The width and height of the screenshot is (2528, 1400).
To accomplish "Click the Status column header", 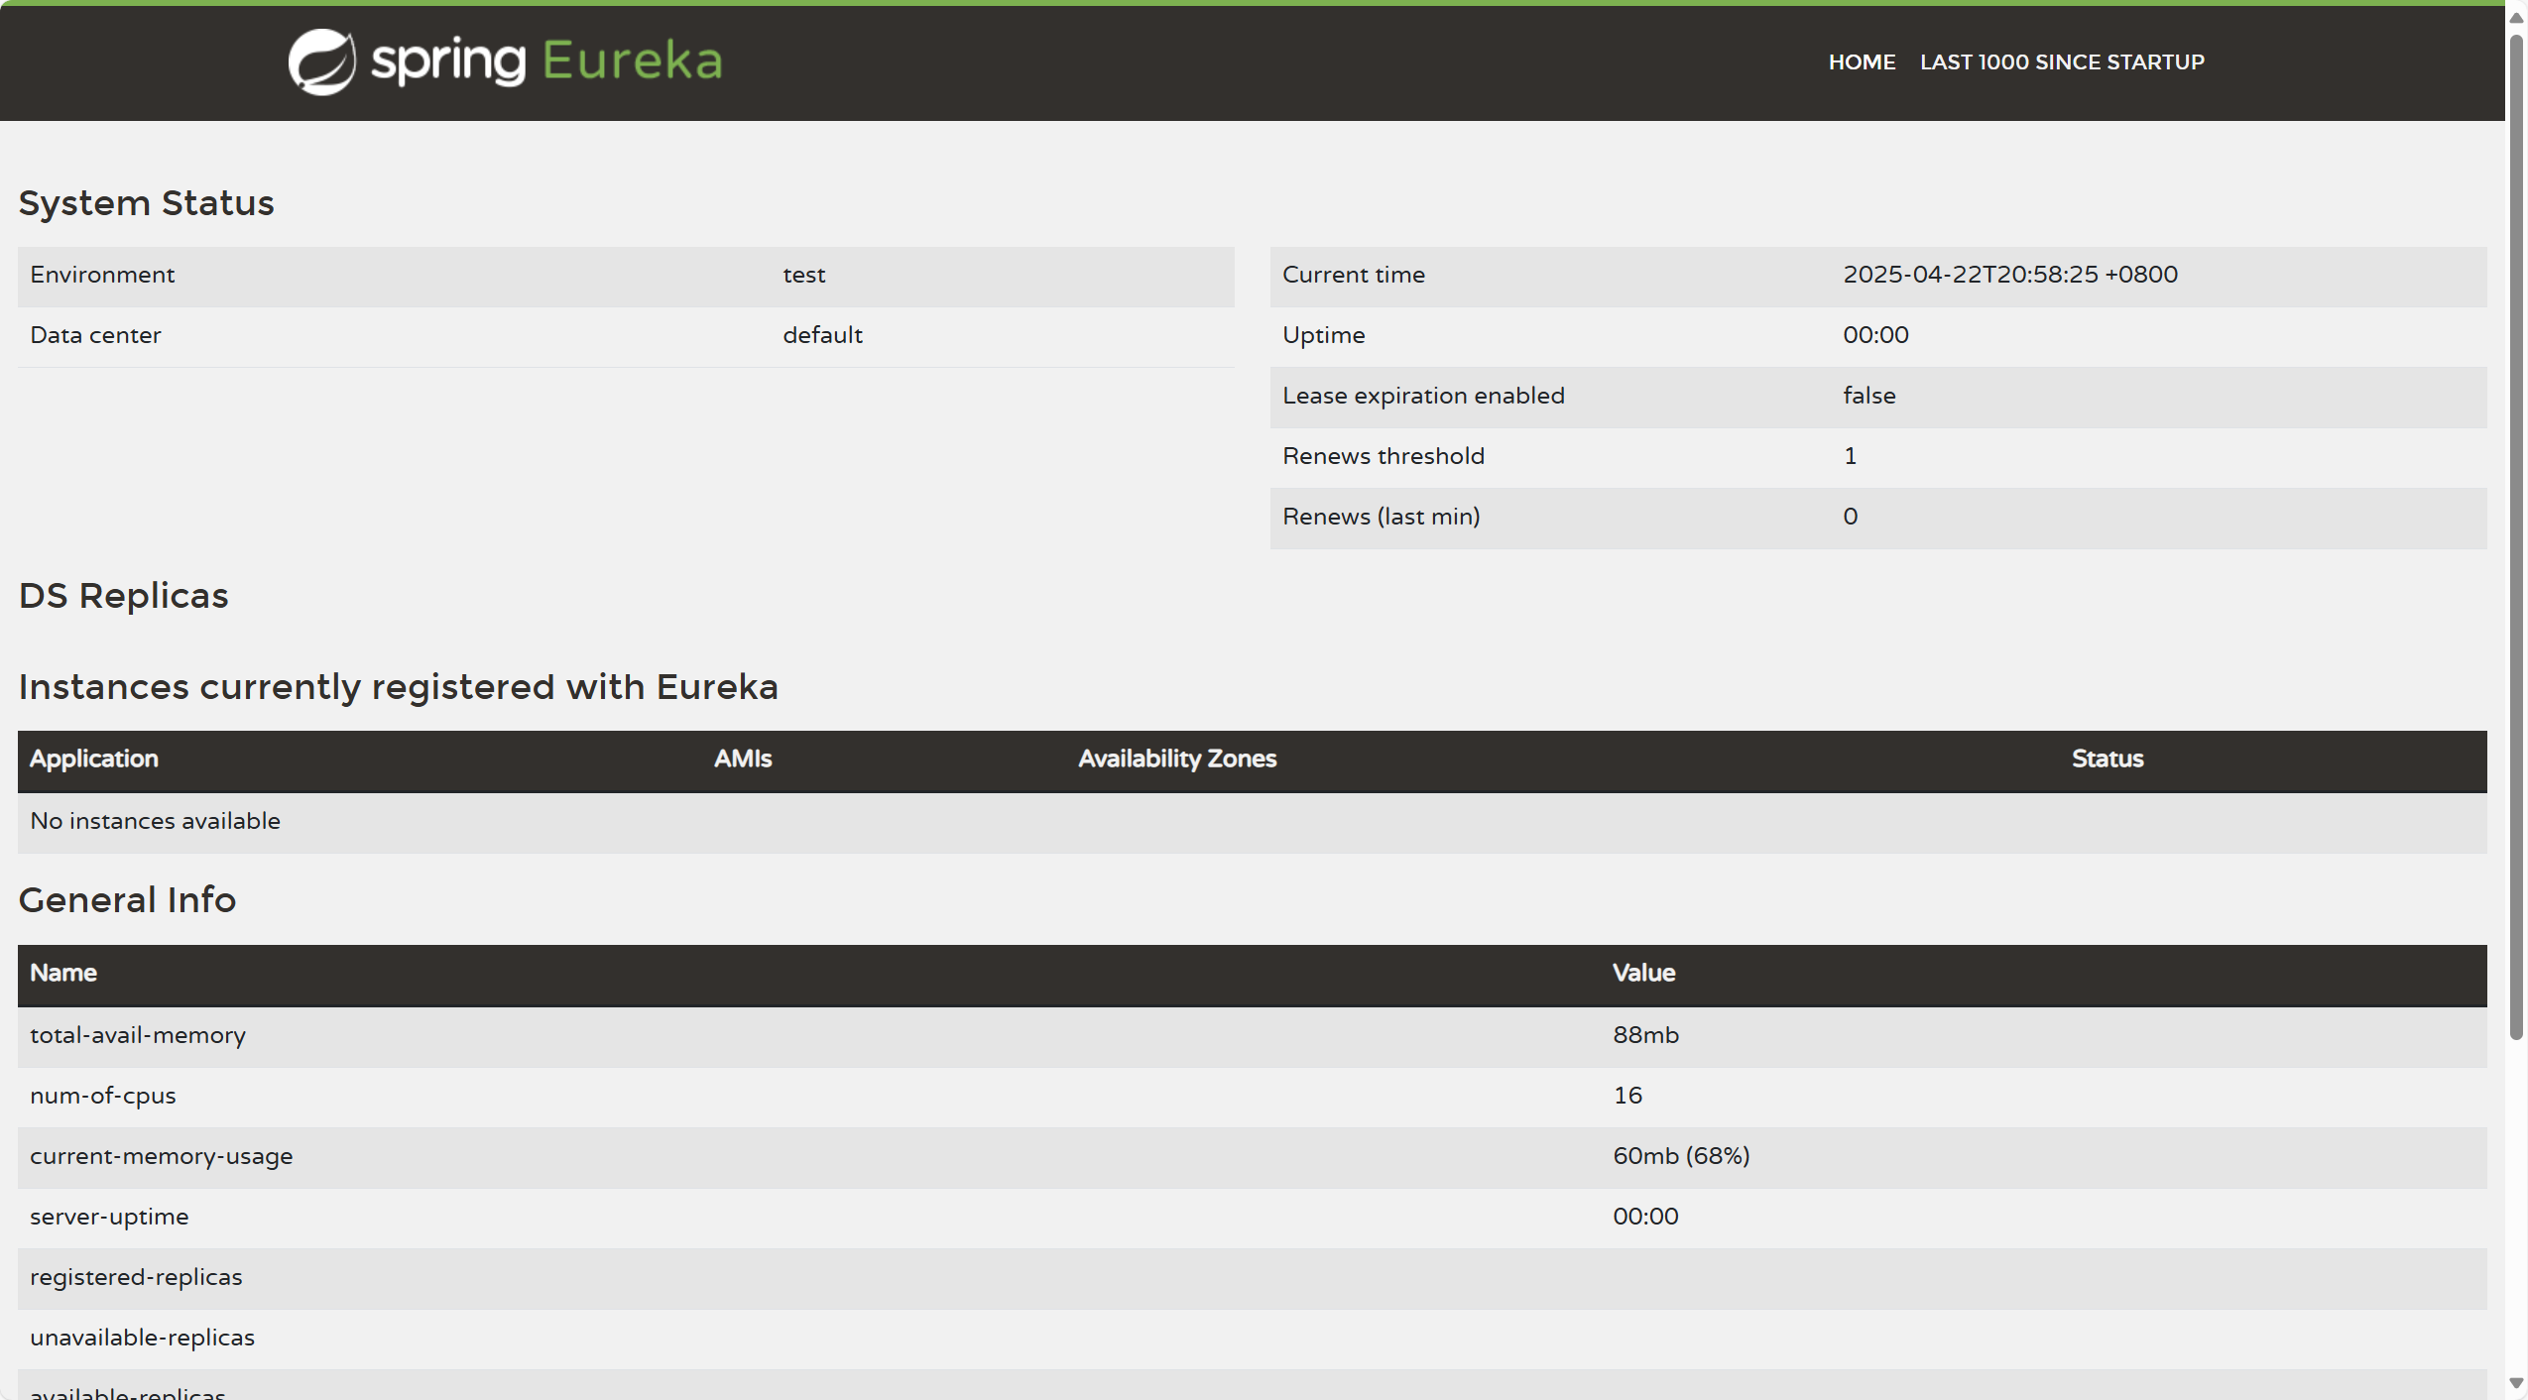I will pos(2107,758).
